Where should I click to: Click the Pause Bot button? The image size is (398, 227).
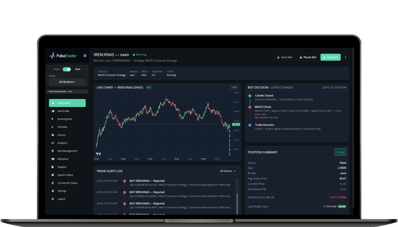pos(308,57)
